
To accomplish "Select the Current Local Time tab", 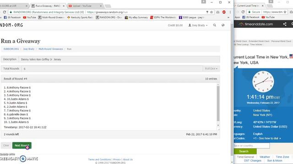I will coord(249,6).
